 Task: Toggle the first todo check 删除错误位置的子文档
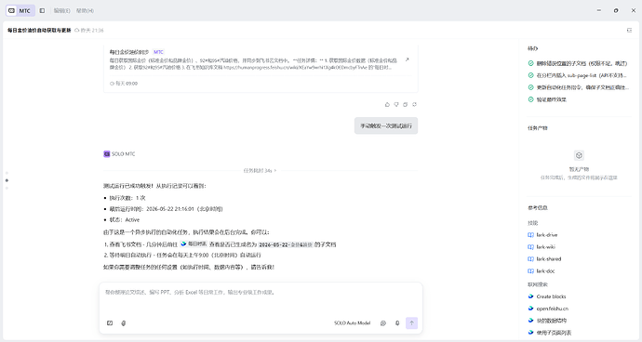tap(531, 63)
